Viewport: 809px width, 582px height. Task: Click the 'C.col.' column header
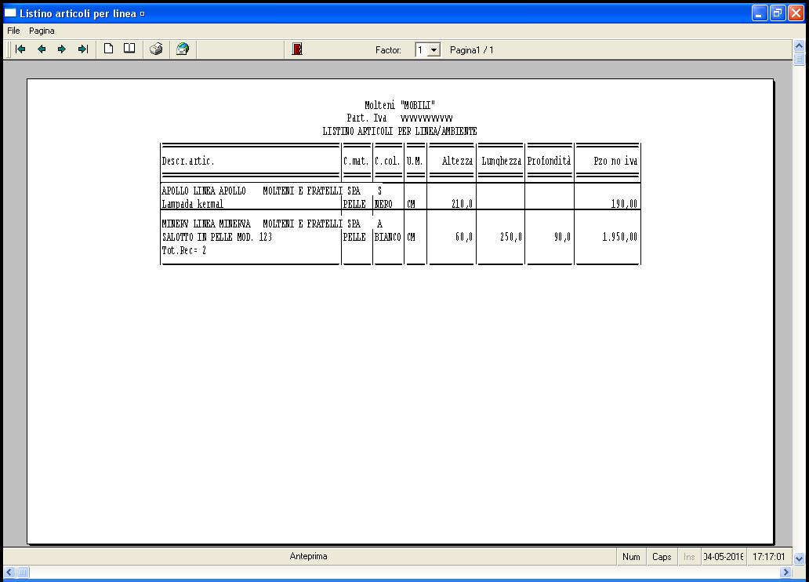tap(387, 161)
